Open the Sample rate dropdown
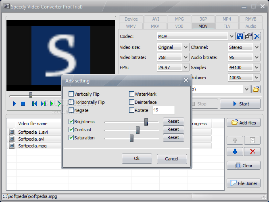 (x=256, y=67)
